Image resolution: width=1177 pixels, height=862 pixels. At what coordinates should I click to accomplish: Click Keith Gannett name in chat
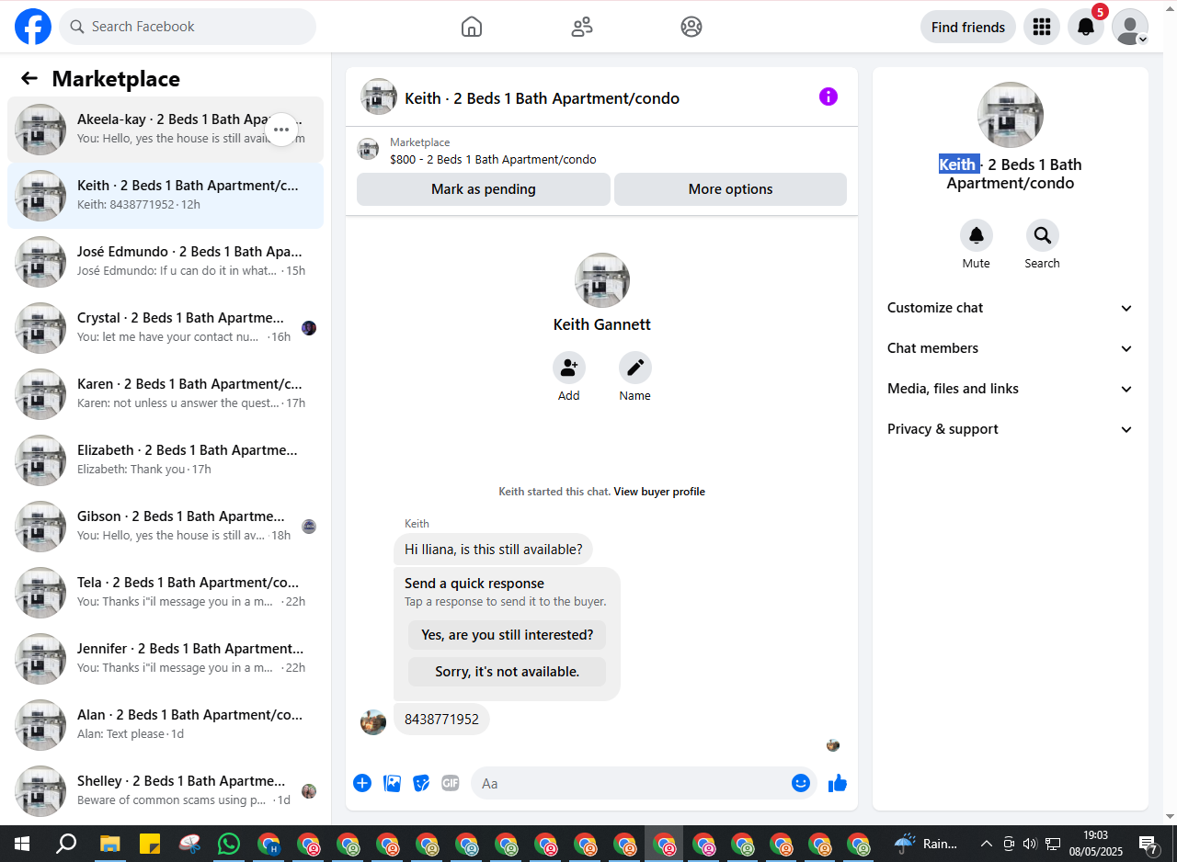click(x=602, y=324)
